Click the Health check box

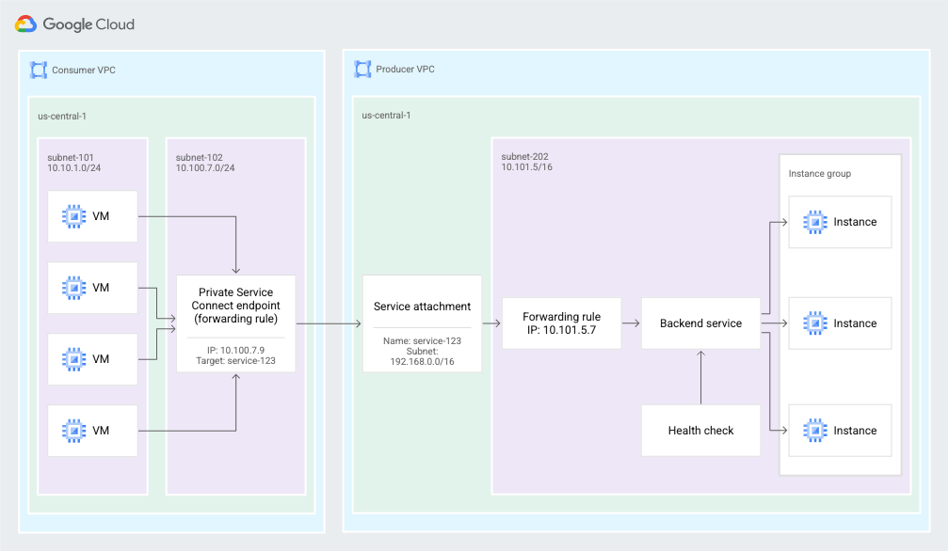tap(700, 430)
